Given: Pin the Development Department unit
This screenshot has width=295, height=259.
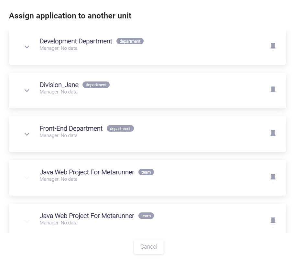Looking at the screenshot, I should [273, 47].
